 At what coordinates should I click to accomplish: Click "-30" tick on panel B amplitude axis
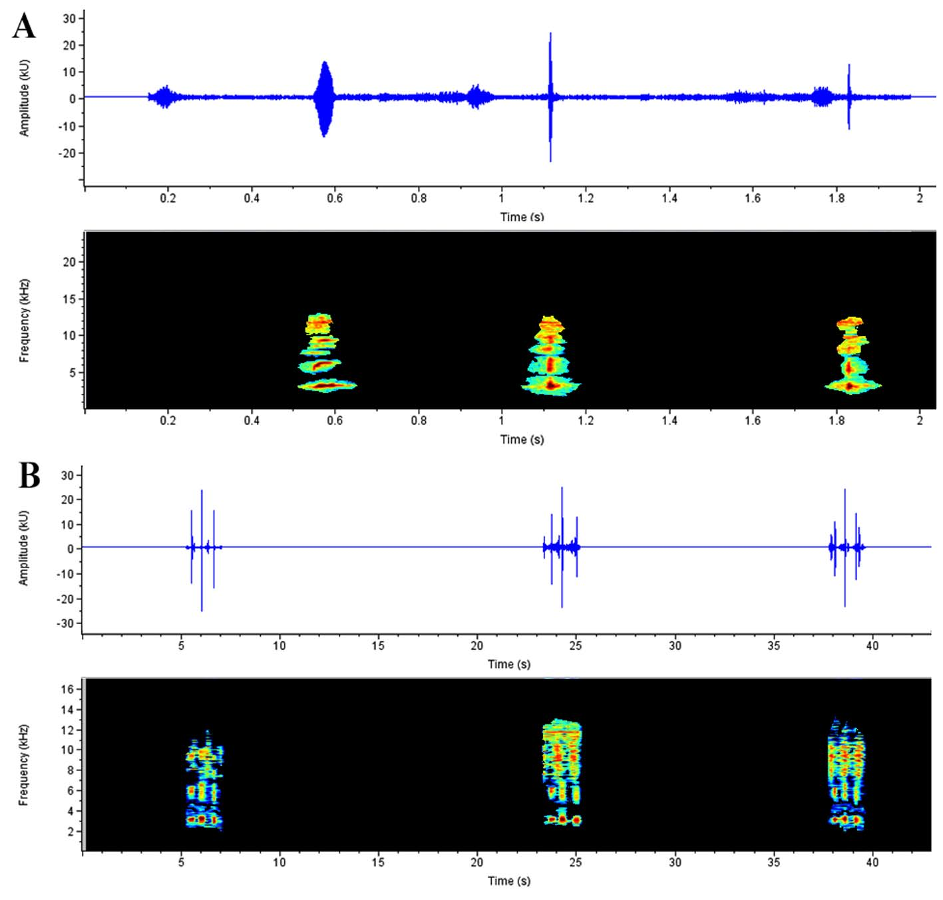(66, 623)
